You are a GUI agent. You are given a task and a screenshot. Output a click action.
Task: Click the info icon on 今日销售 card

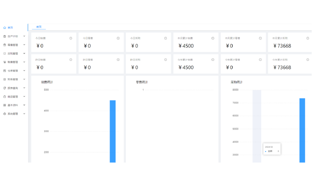click(x=71, y=38)
